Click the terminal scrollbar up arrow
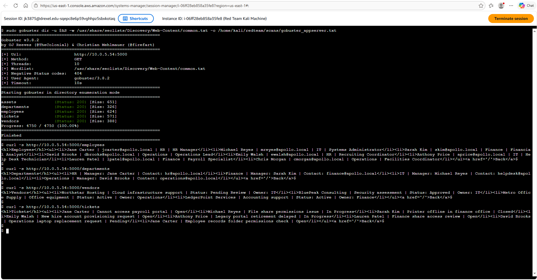 tap(535, 31)
